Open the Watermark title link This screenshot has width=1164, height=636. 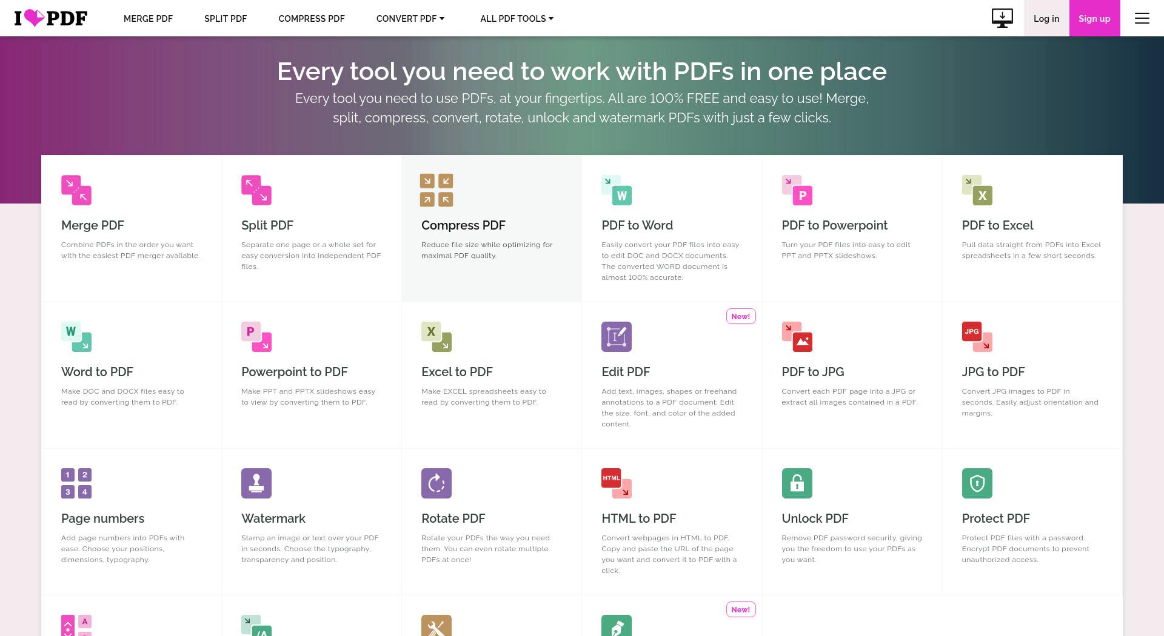(273, 518)
